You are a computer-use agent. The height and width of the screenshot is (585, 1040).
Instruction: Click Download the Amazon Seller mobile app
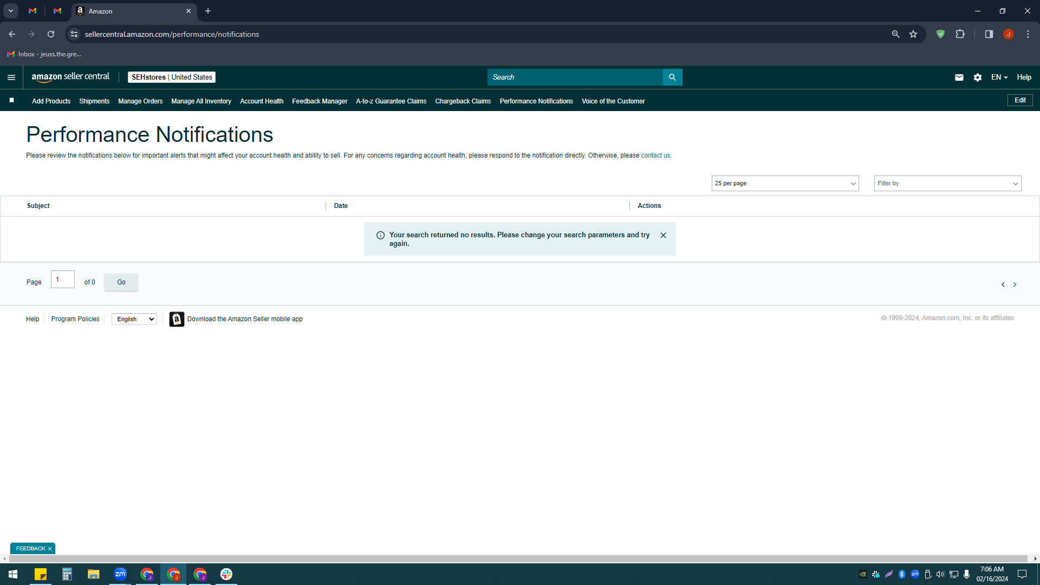pos(245,319)
